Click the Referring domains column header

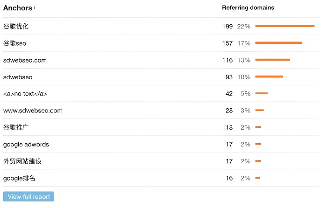[248, 8]
